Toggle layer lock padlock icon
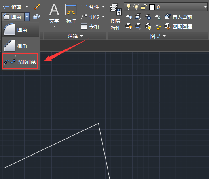This screenshot has width=209, height=179. pos(144,7)
